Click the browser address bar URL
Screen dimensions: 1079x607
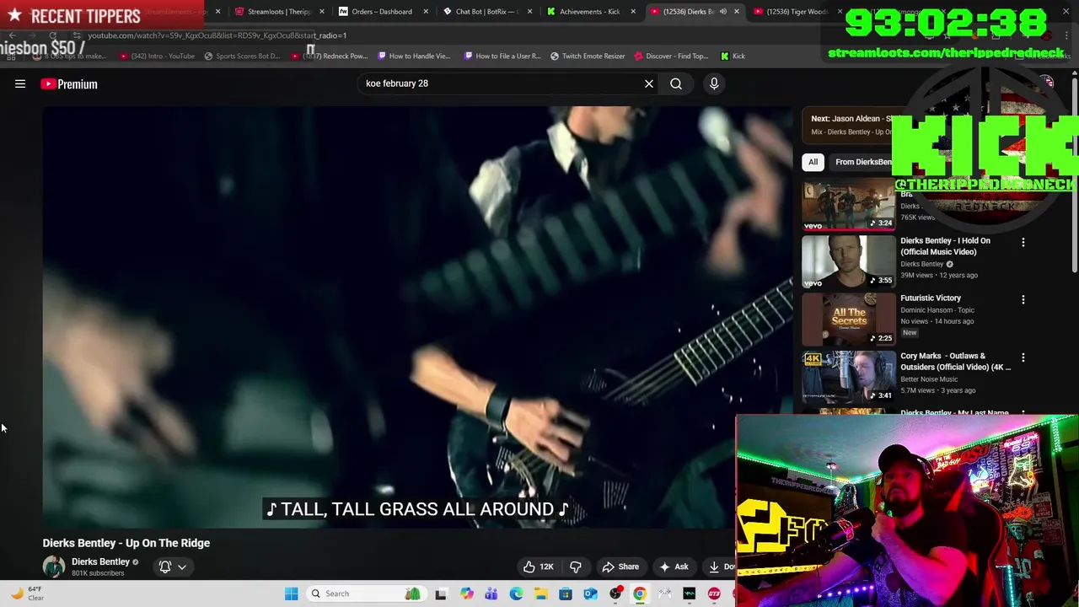click(x=217, y=35)
